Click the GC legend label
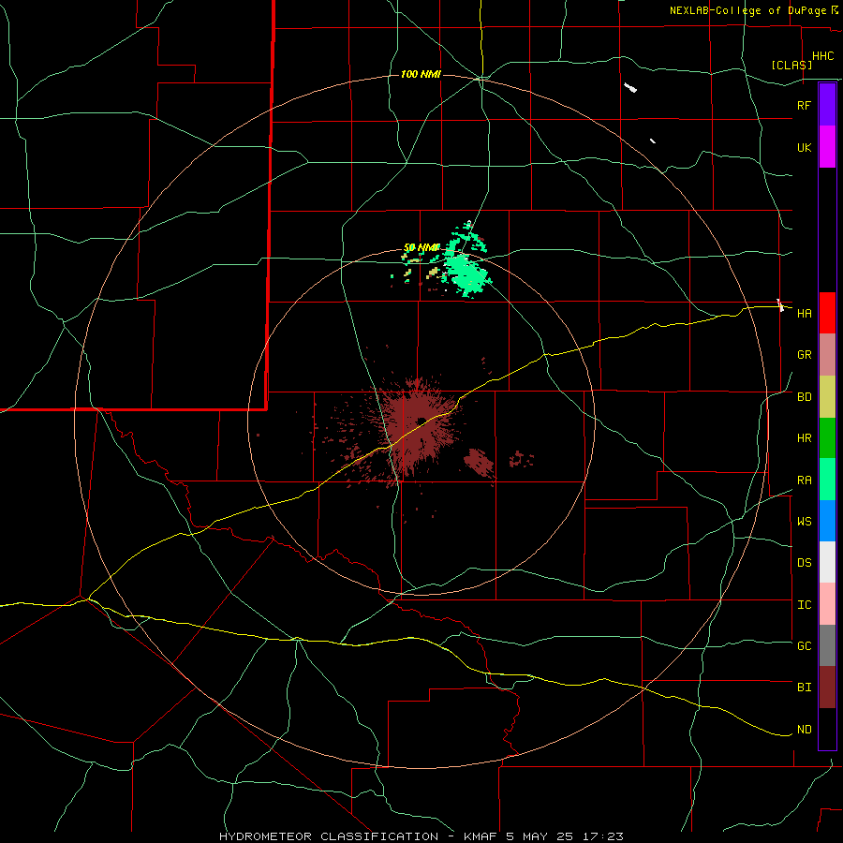The height and width of the screenshot is (843, 843). [x=804, y=646]
